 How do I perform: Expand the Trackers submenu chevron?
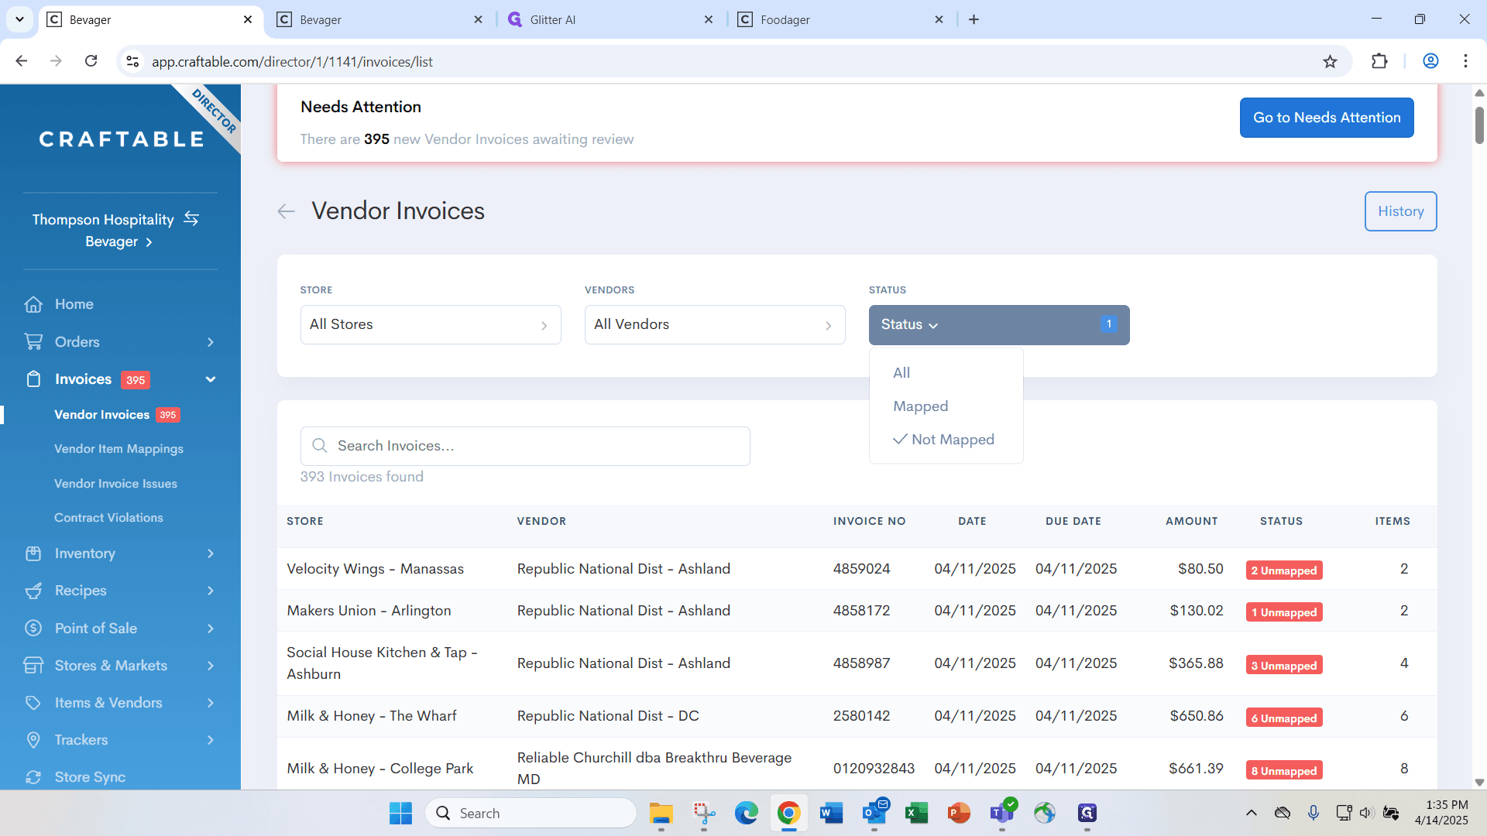click(x=211, y=740)
